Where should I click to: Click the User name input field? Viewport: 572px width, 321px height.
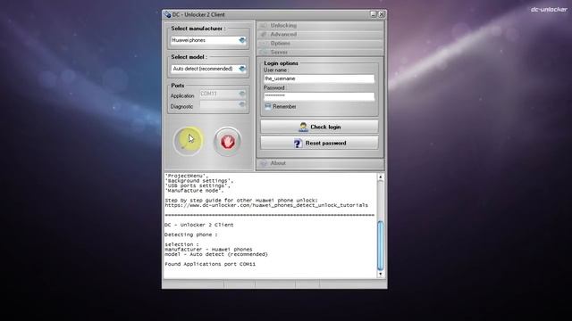(x=319, y=78)
